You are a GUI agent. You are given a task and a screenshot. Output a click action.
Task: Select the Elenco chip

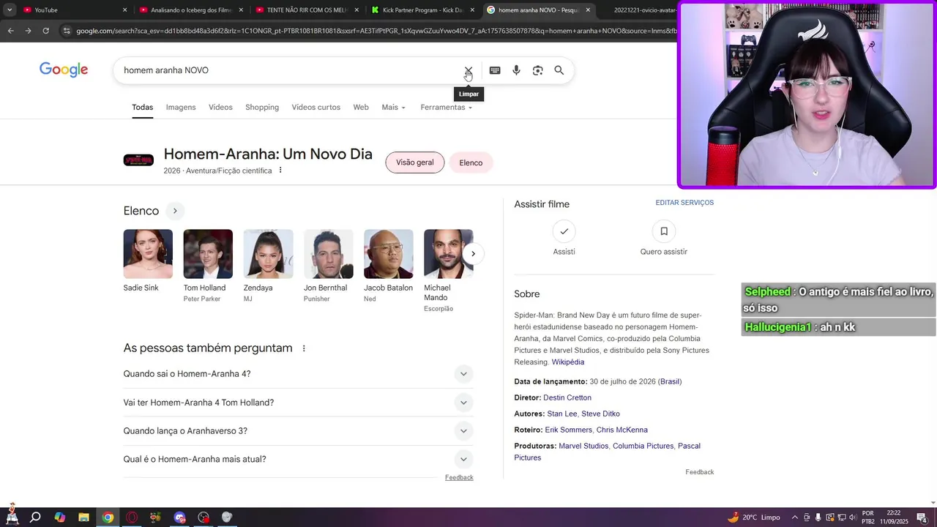[471, 162]
